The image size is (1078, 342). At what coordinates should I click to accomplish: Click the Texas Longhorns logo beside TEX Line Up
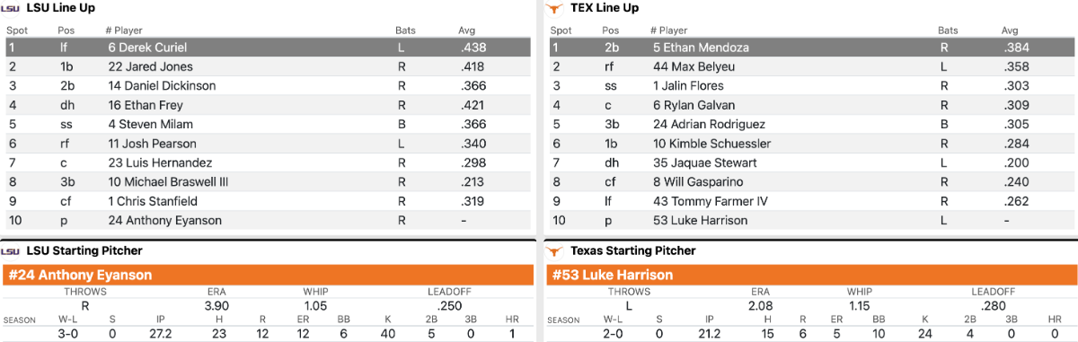[554, 8]
